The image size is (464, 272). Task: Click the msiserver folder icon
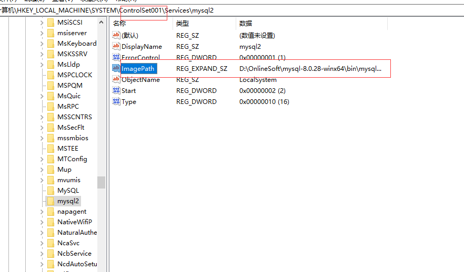point(51,33)
